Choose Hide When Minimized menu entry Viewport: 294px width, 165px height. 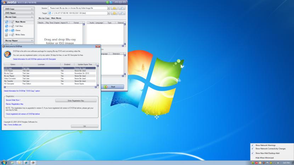click(x=272, y=158)
